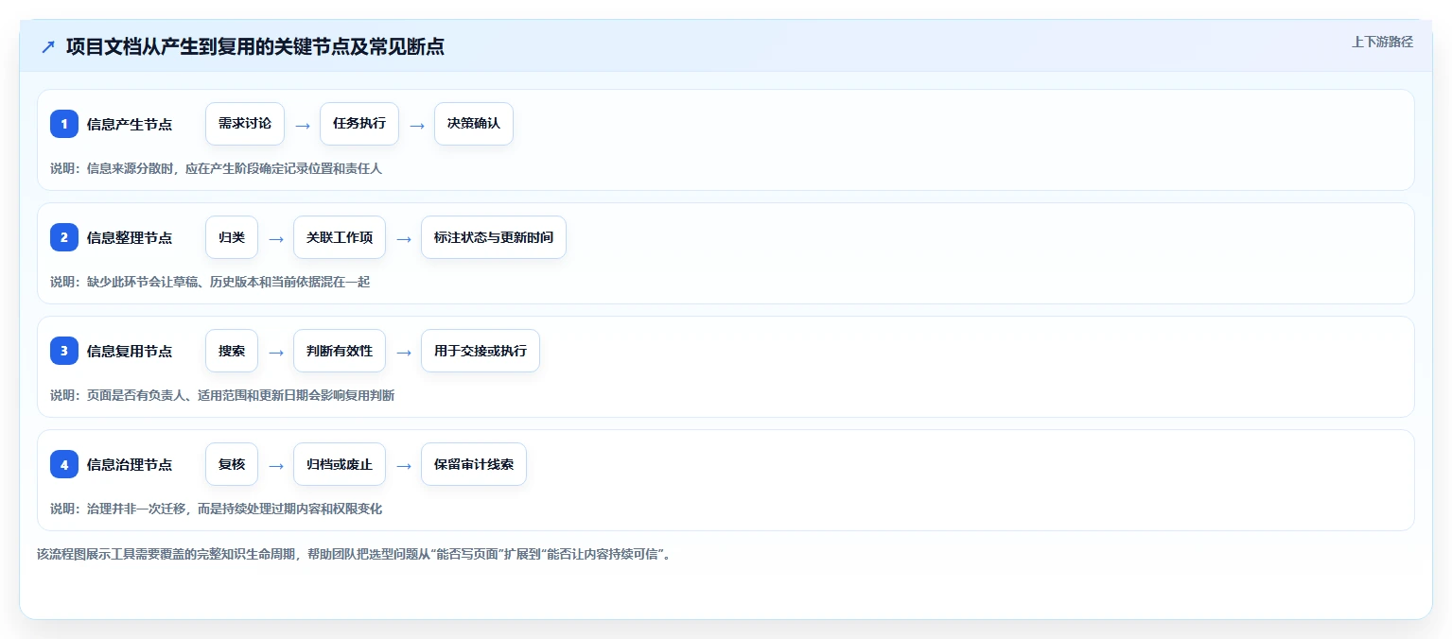Viewport: 1452px width, 639px height.
Task: Select the 任务执行 step box
Action: click(359, 124)
